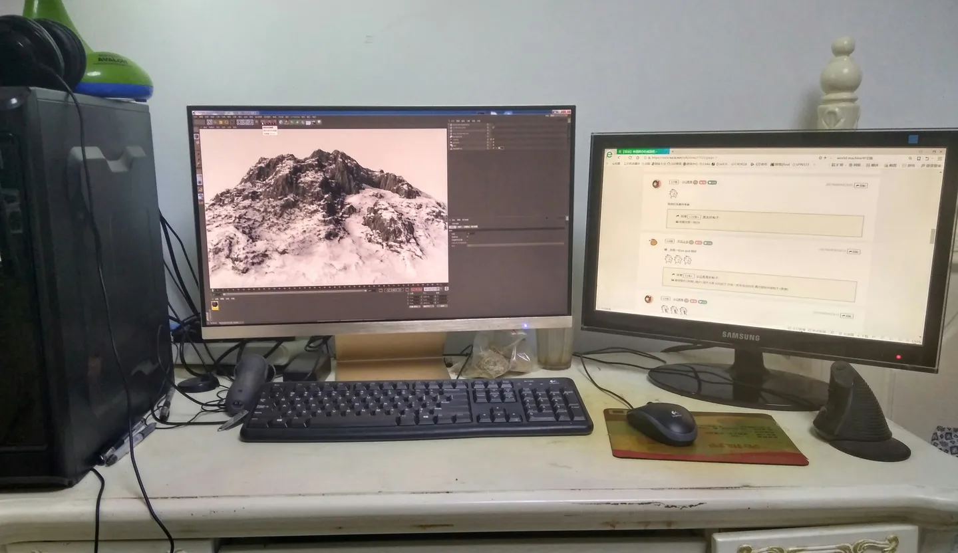Click the first poster's avatar in forum
The width and height of the screenshot is (958, 553).
coord(656,183)
